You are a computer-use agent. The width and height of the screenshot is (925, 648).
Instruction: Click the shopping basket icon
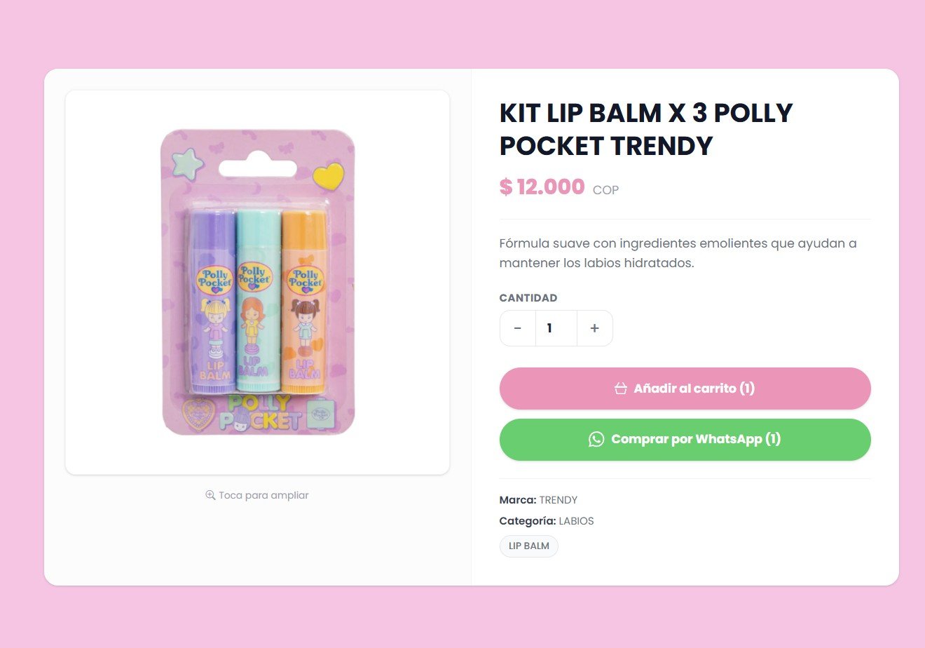[x=620, y=389]
